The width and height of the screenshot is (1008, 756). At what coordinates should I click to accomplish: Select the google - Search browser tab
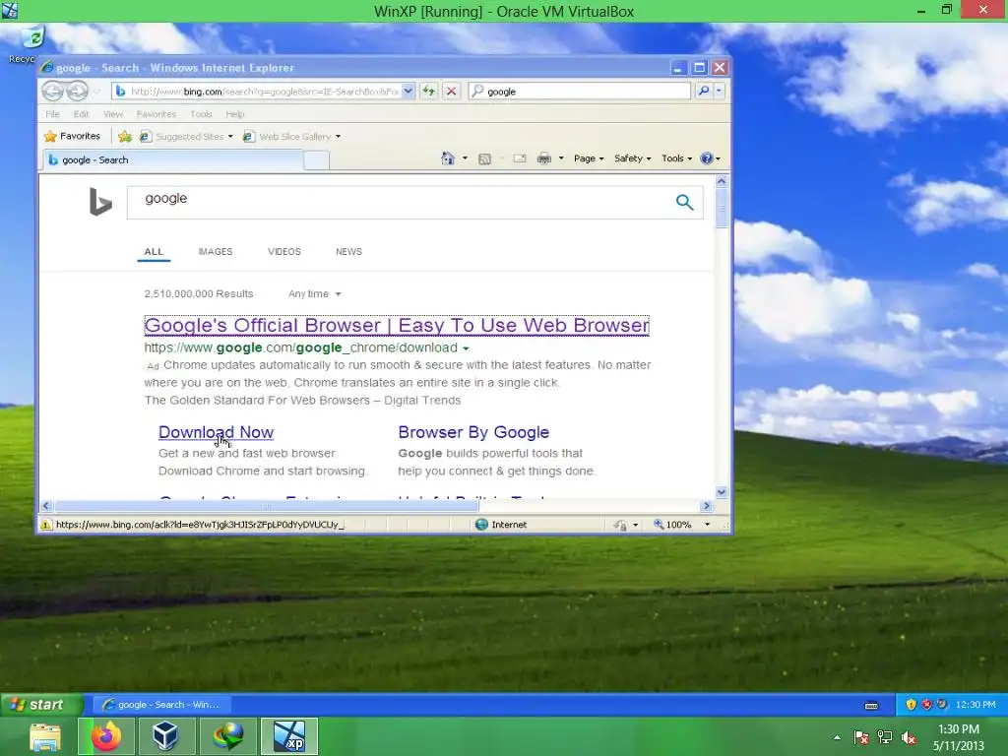pos(172,160)
